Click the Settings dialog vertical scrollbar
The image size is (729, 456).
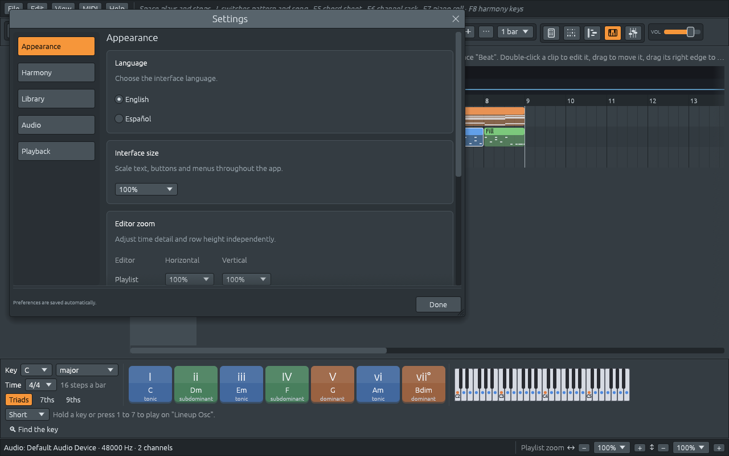tap(458, 104)
